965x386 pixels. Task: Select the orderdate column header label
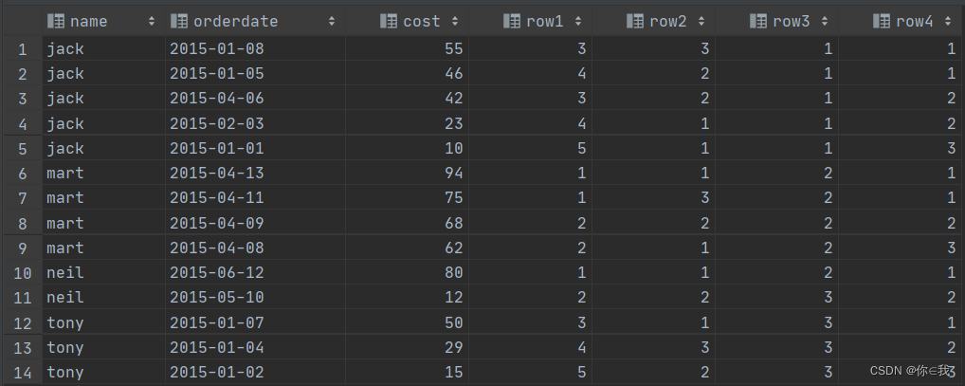point(236,22)
